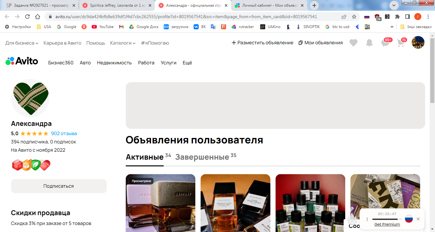Open the Ещё menu

point(187,63)
